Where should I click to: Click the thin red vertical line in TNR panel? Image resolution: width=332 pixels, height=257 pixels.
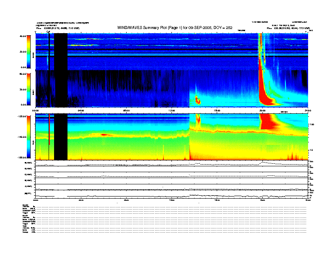(x=49, y=129)
